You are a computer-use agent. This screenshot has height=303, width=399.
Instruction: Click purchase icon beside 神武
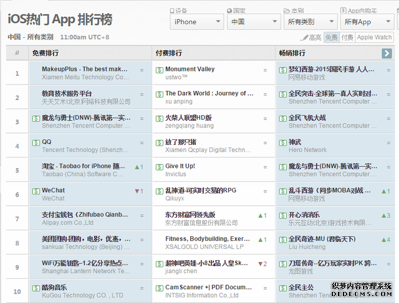282,142
